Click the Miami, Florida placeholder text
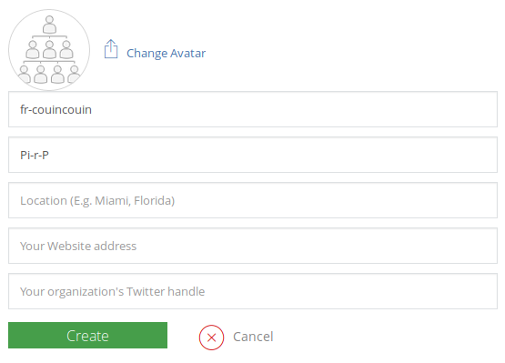505x363 pixels. [135, 201]
